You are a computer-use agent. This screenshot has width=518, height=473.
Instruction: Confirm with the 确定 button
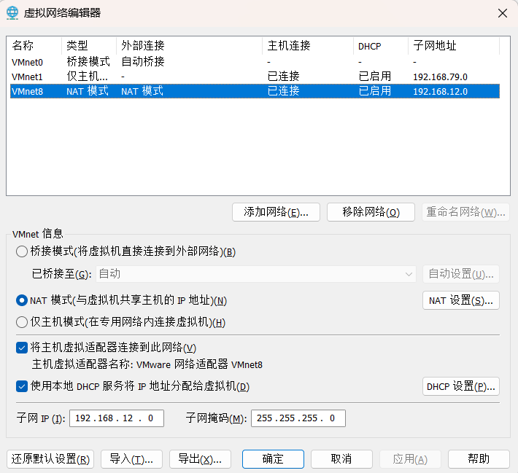tap(273, 459)
